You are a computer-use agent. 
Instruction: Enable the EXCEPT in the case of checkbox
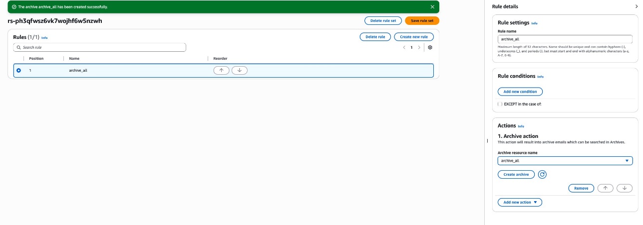click(500, 104)
